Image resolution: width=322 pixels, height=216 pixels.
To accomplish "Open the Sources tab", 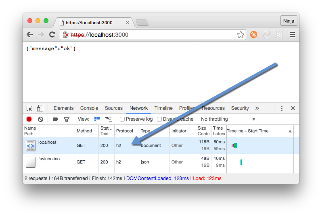I will 113,108.
